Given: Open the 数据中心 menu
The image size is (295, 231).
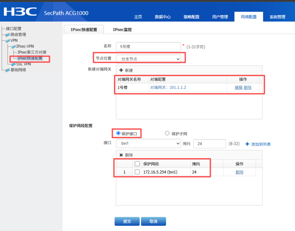Looking at the screenshot, I should click(x=163, y=17).
